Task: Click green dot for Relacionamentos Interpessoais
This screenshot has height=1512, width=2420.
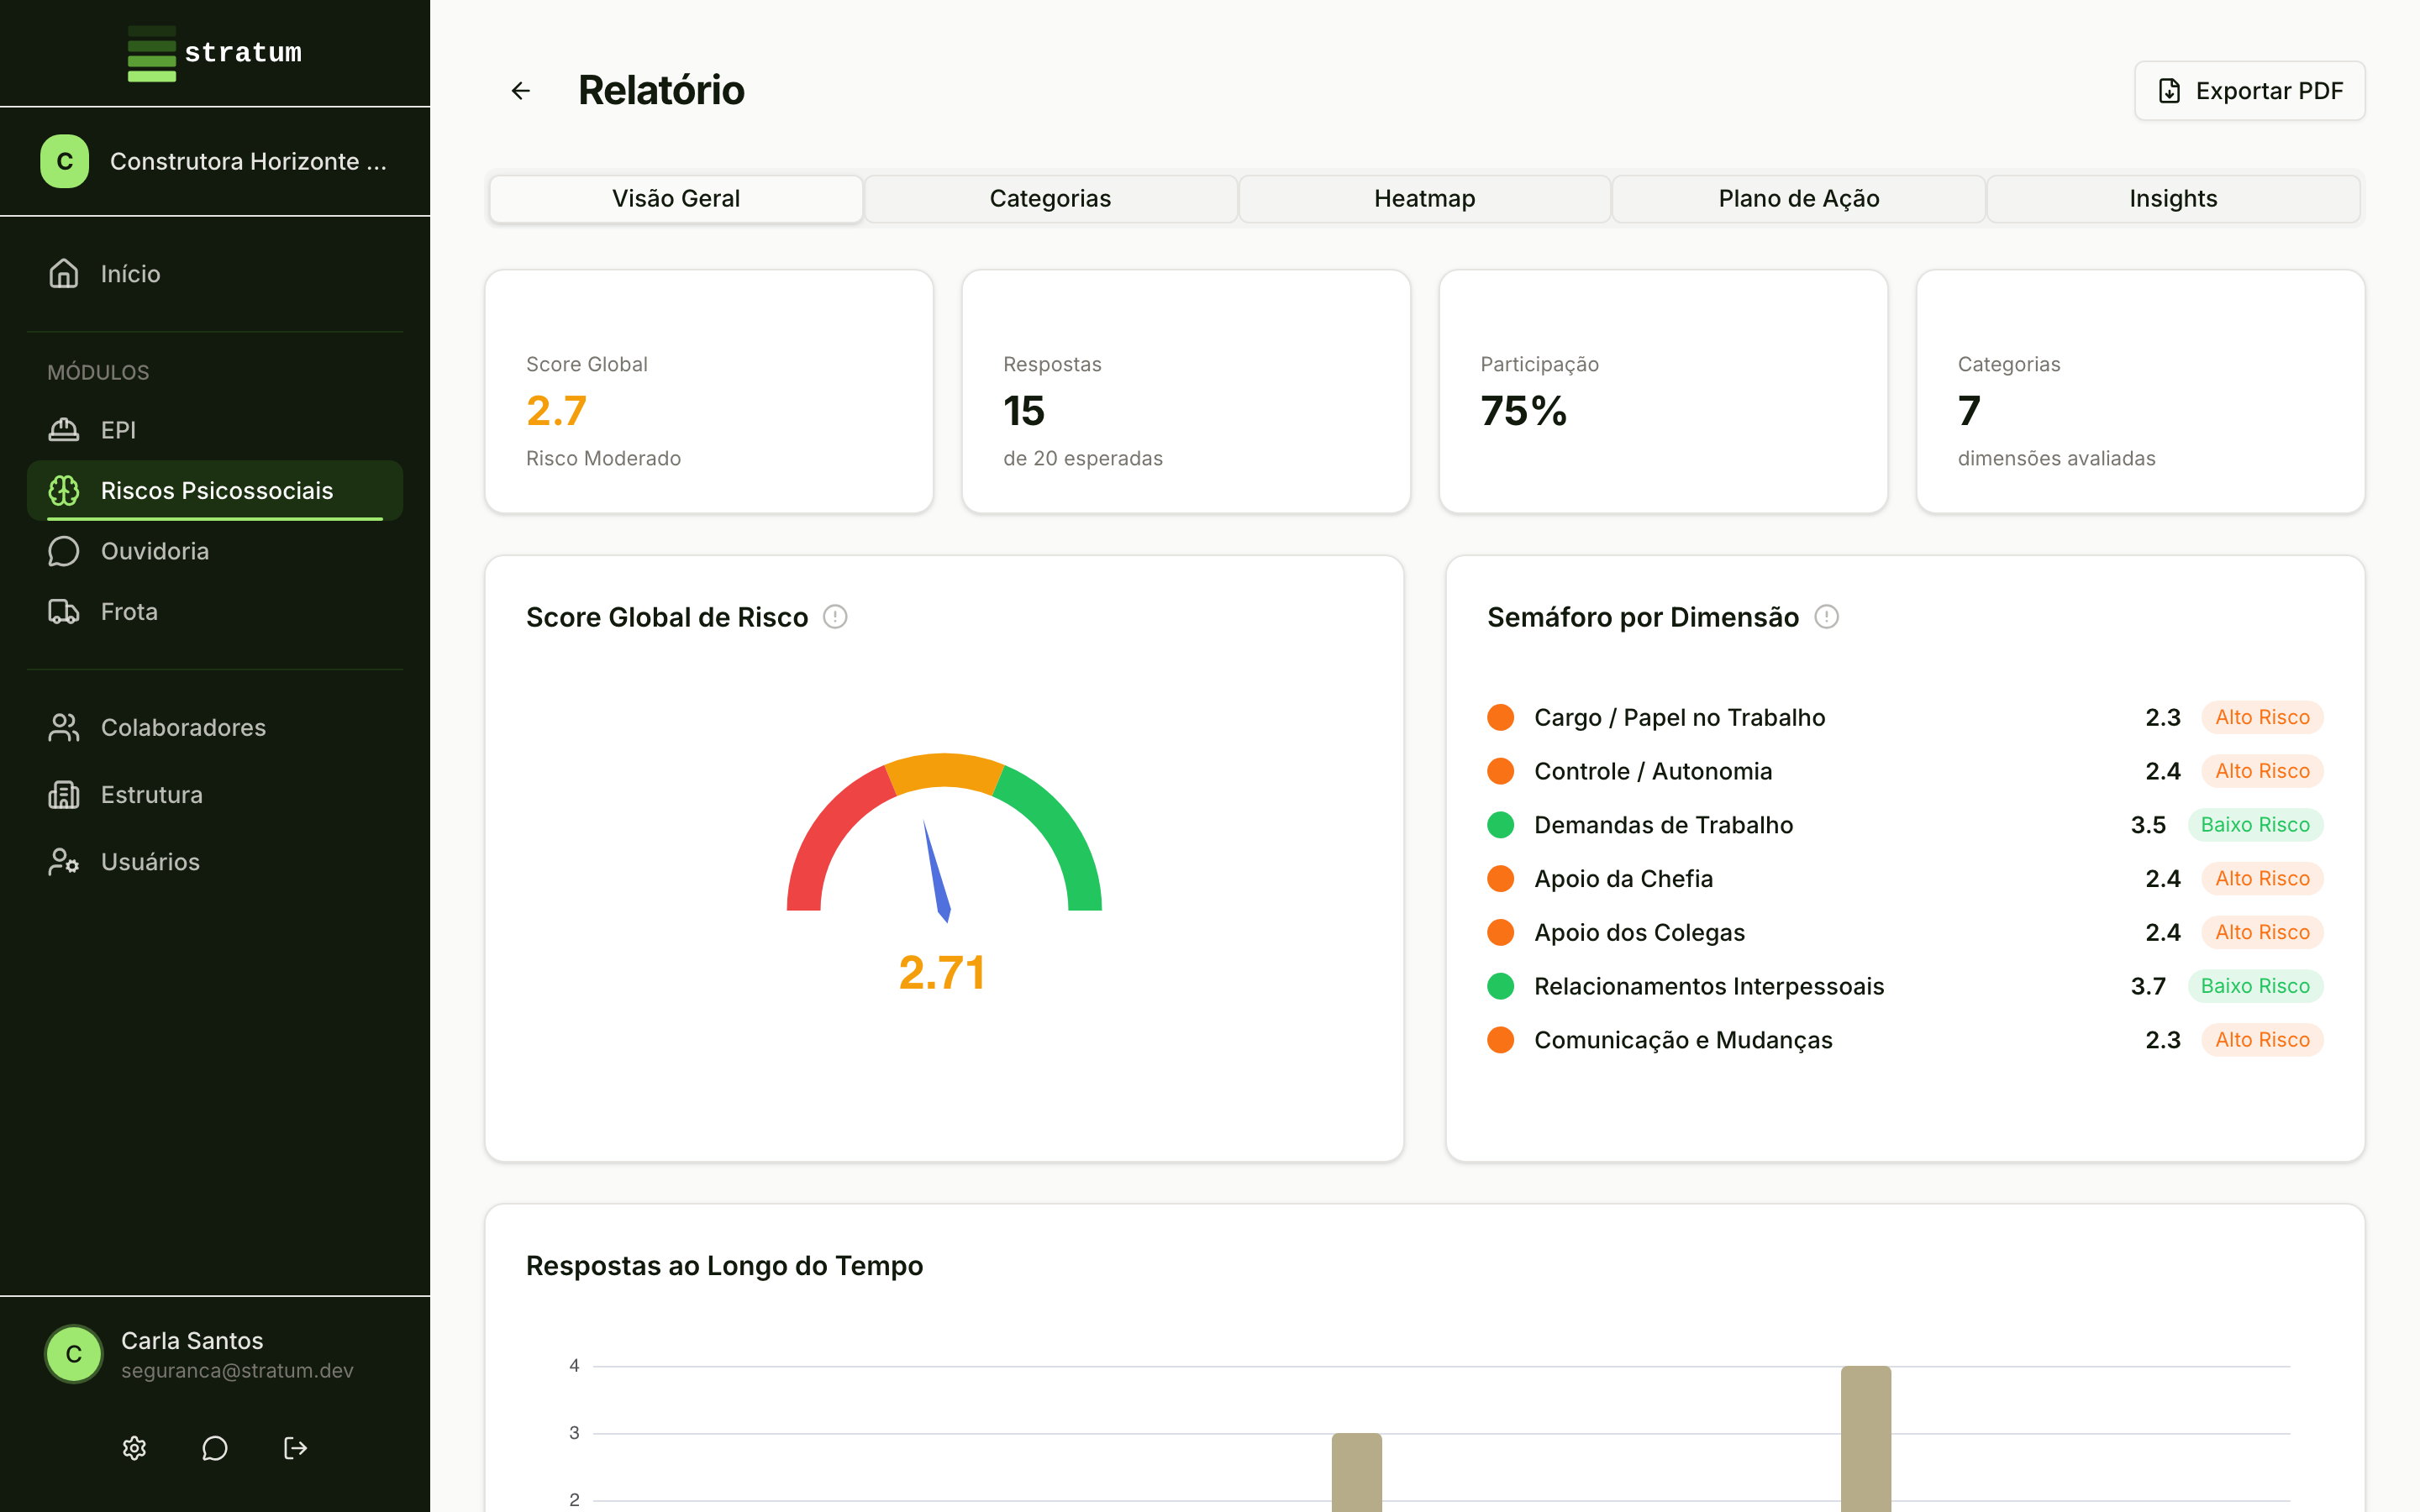Action: point(1500,986)
